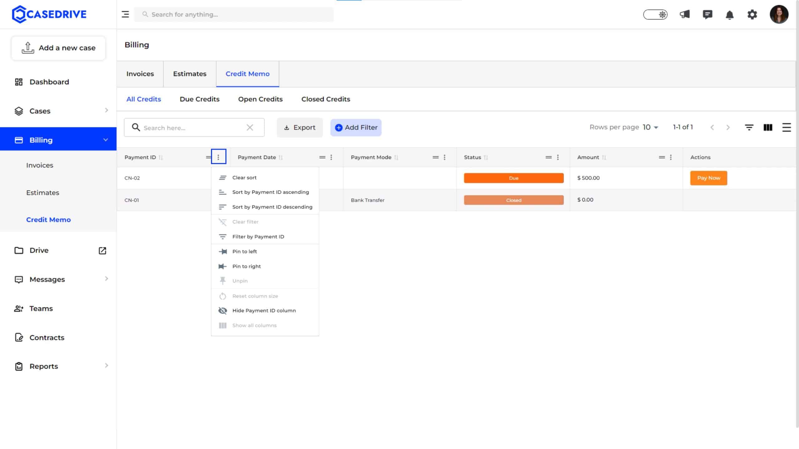Open Payment Date column menu

pos(331,157)
